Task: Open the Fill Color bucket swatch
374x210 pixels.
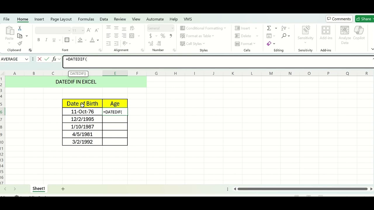Action: point(80,40)
